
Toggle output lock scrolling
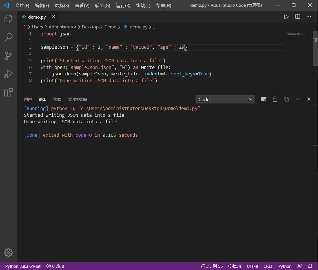tap(275, 99)
